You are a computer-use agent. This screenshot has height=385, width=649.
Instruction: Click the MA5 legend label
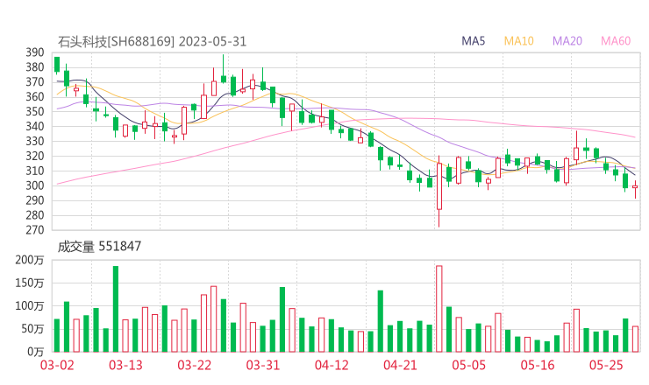point(473,41)
